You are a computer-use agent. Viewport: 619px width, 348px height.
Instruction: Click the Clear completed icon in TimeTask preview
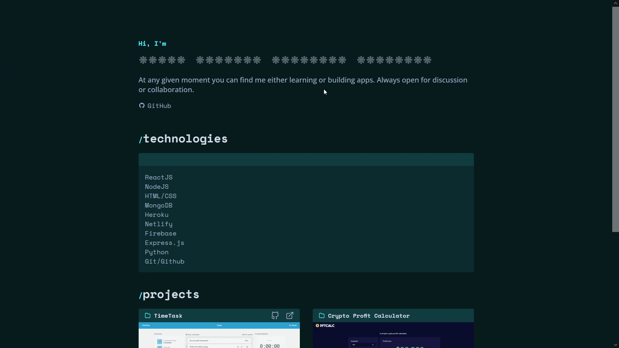186,334
